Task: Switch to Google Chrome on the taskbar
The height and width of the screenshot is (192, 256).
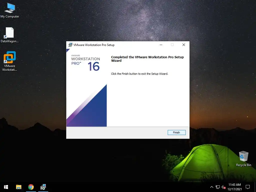Action: coord(31,187)
